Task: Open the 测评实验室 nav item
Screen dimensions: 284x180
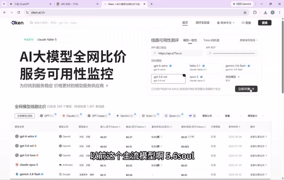Action: click(202, 23)
